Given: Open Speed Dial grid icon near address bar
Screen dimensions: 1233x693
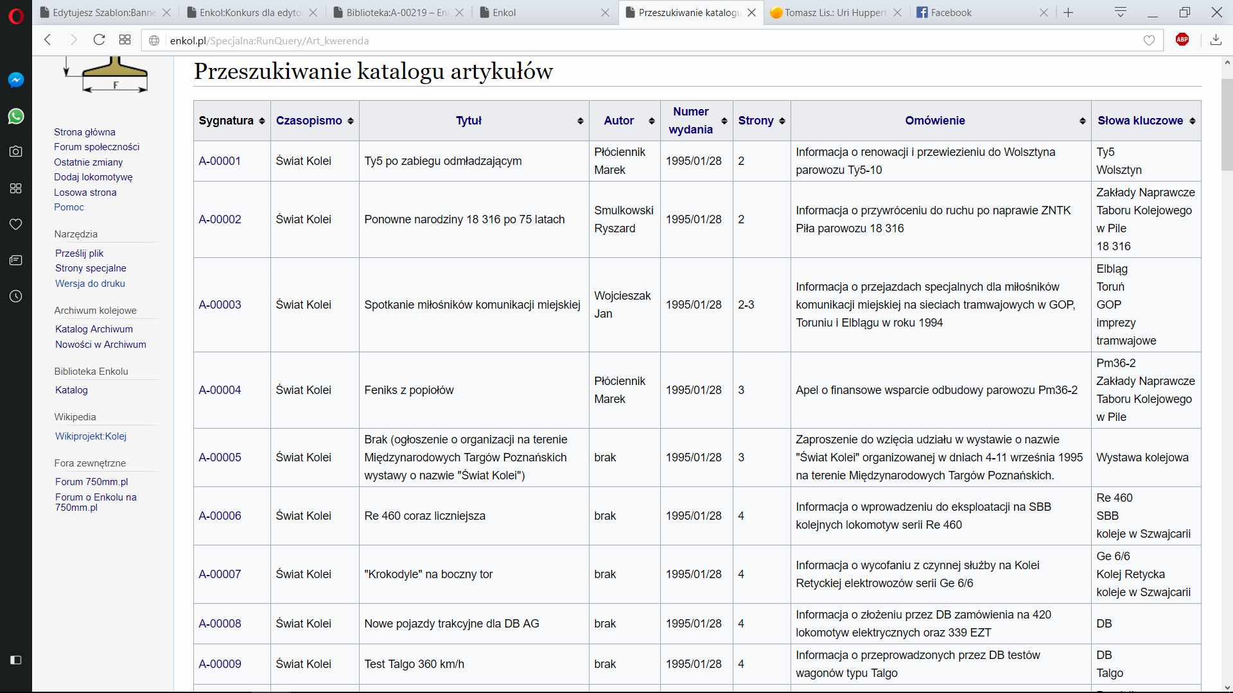Looking at the screenshot, I should pyautogui.click(x=125, y=40).
